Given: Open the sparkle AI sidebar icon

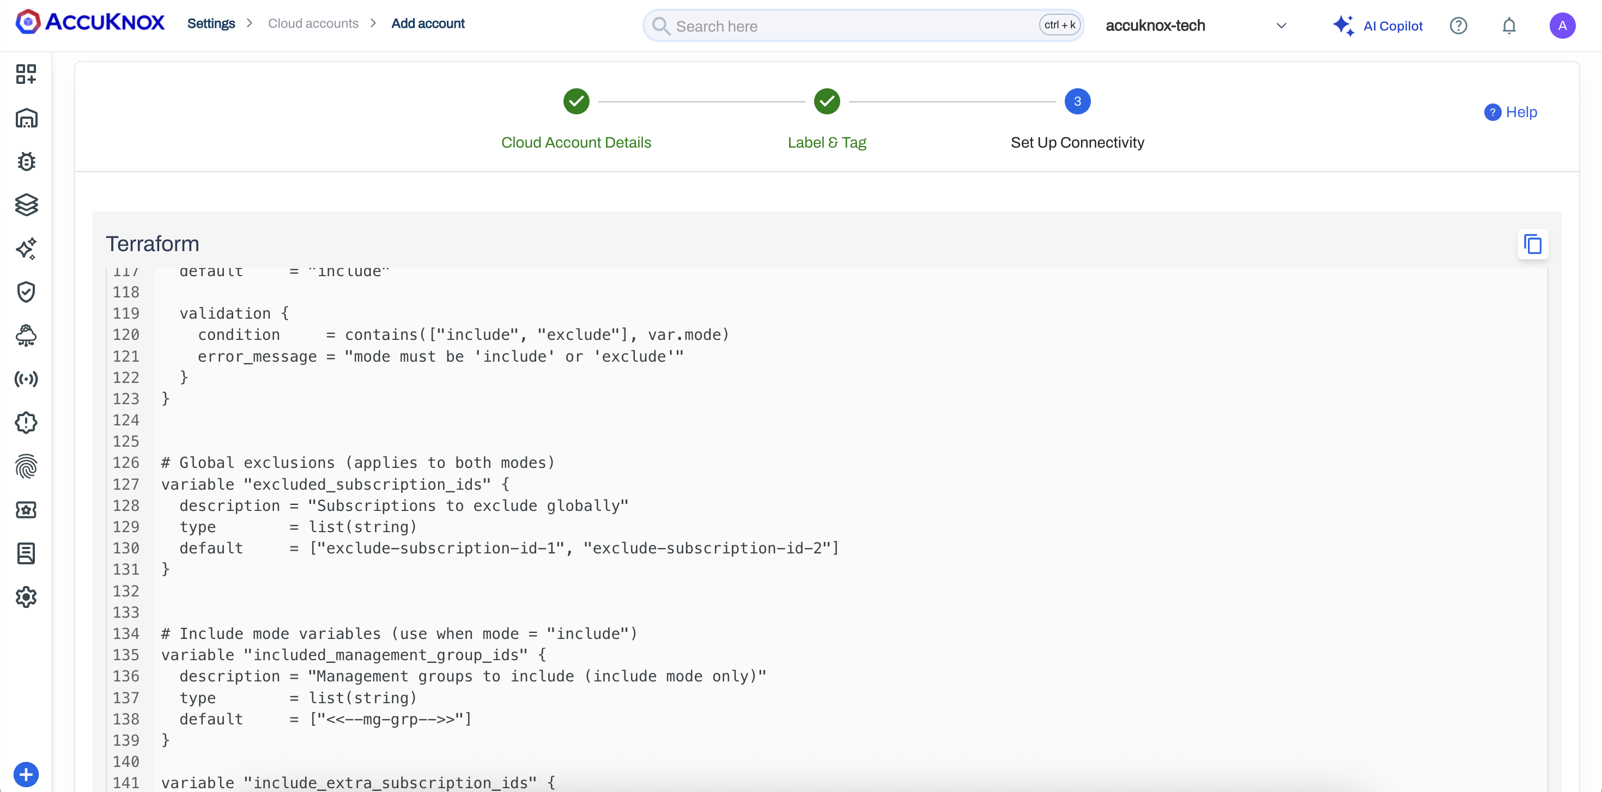Looking at the screenshot, I should click(26, 249).
